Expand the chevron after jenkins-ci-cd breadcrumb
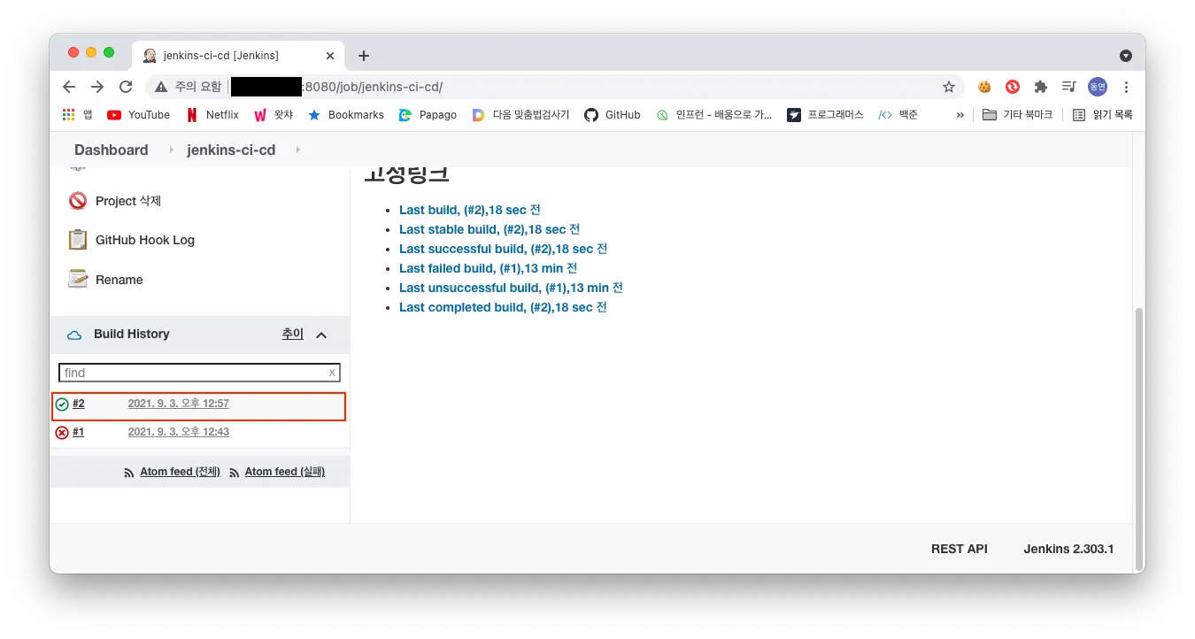This screenshot has height=639, width=1195. pos(298,150)
